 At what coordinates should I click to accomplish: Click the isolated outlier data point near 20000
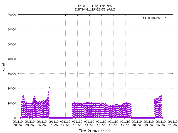pyautogui.click(x=49, y=88)
